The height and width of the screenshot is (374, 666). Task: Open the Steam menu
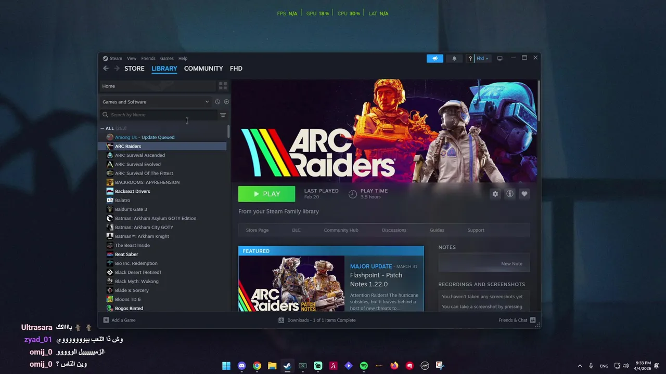pos(116,59)
